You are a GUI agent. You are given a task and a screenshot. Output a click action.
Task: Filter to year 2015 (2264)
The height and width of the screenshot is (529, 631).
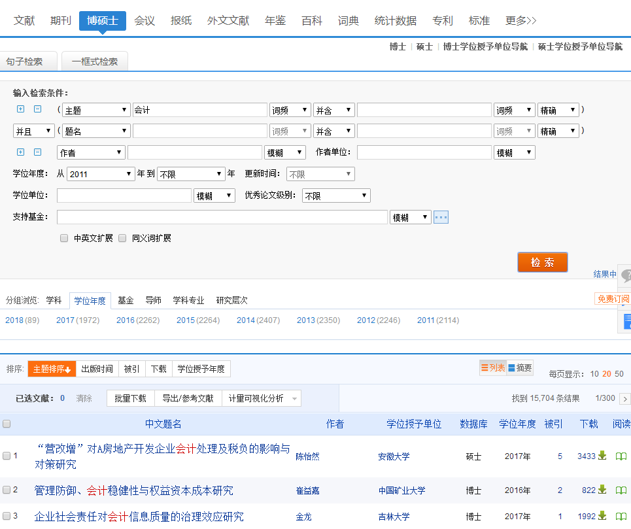click(198, 320)
